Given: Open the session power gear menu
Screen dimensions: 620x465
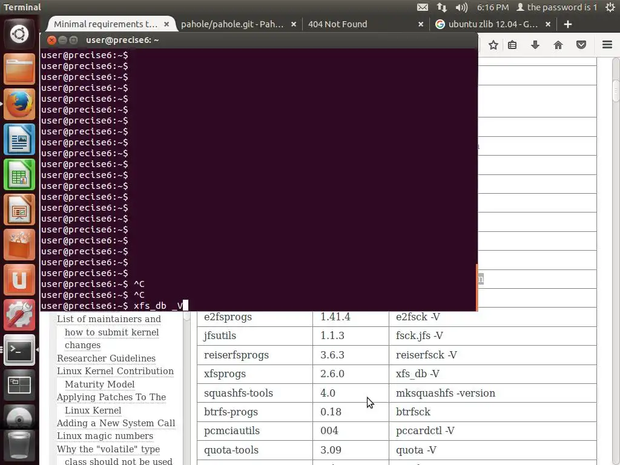Looking at the screenshot, I should pyautogui.click(x=610, y=7).
